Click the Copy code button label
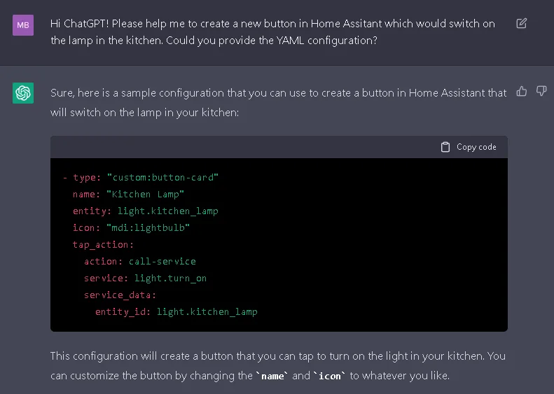Screen dimensions: 554x394 point(476,147)
